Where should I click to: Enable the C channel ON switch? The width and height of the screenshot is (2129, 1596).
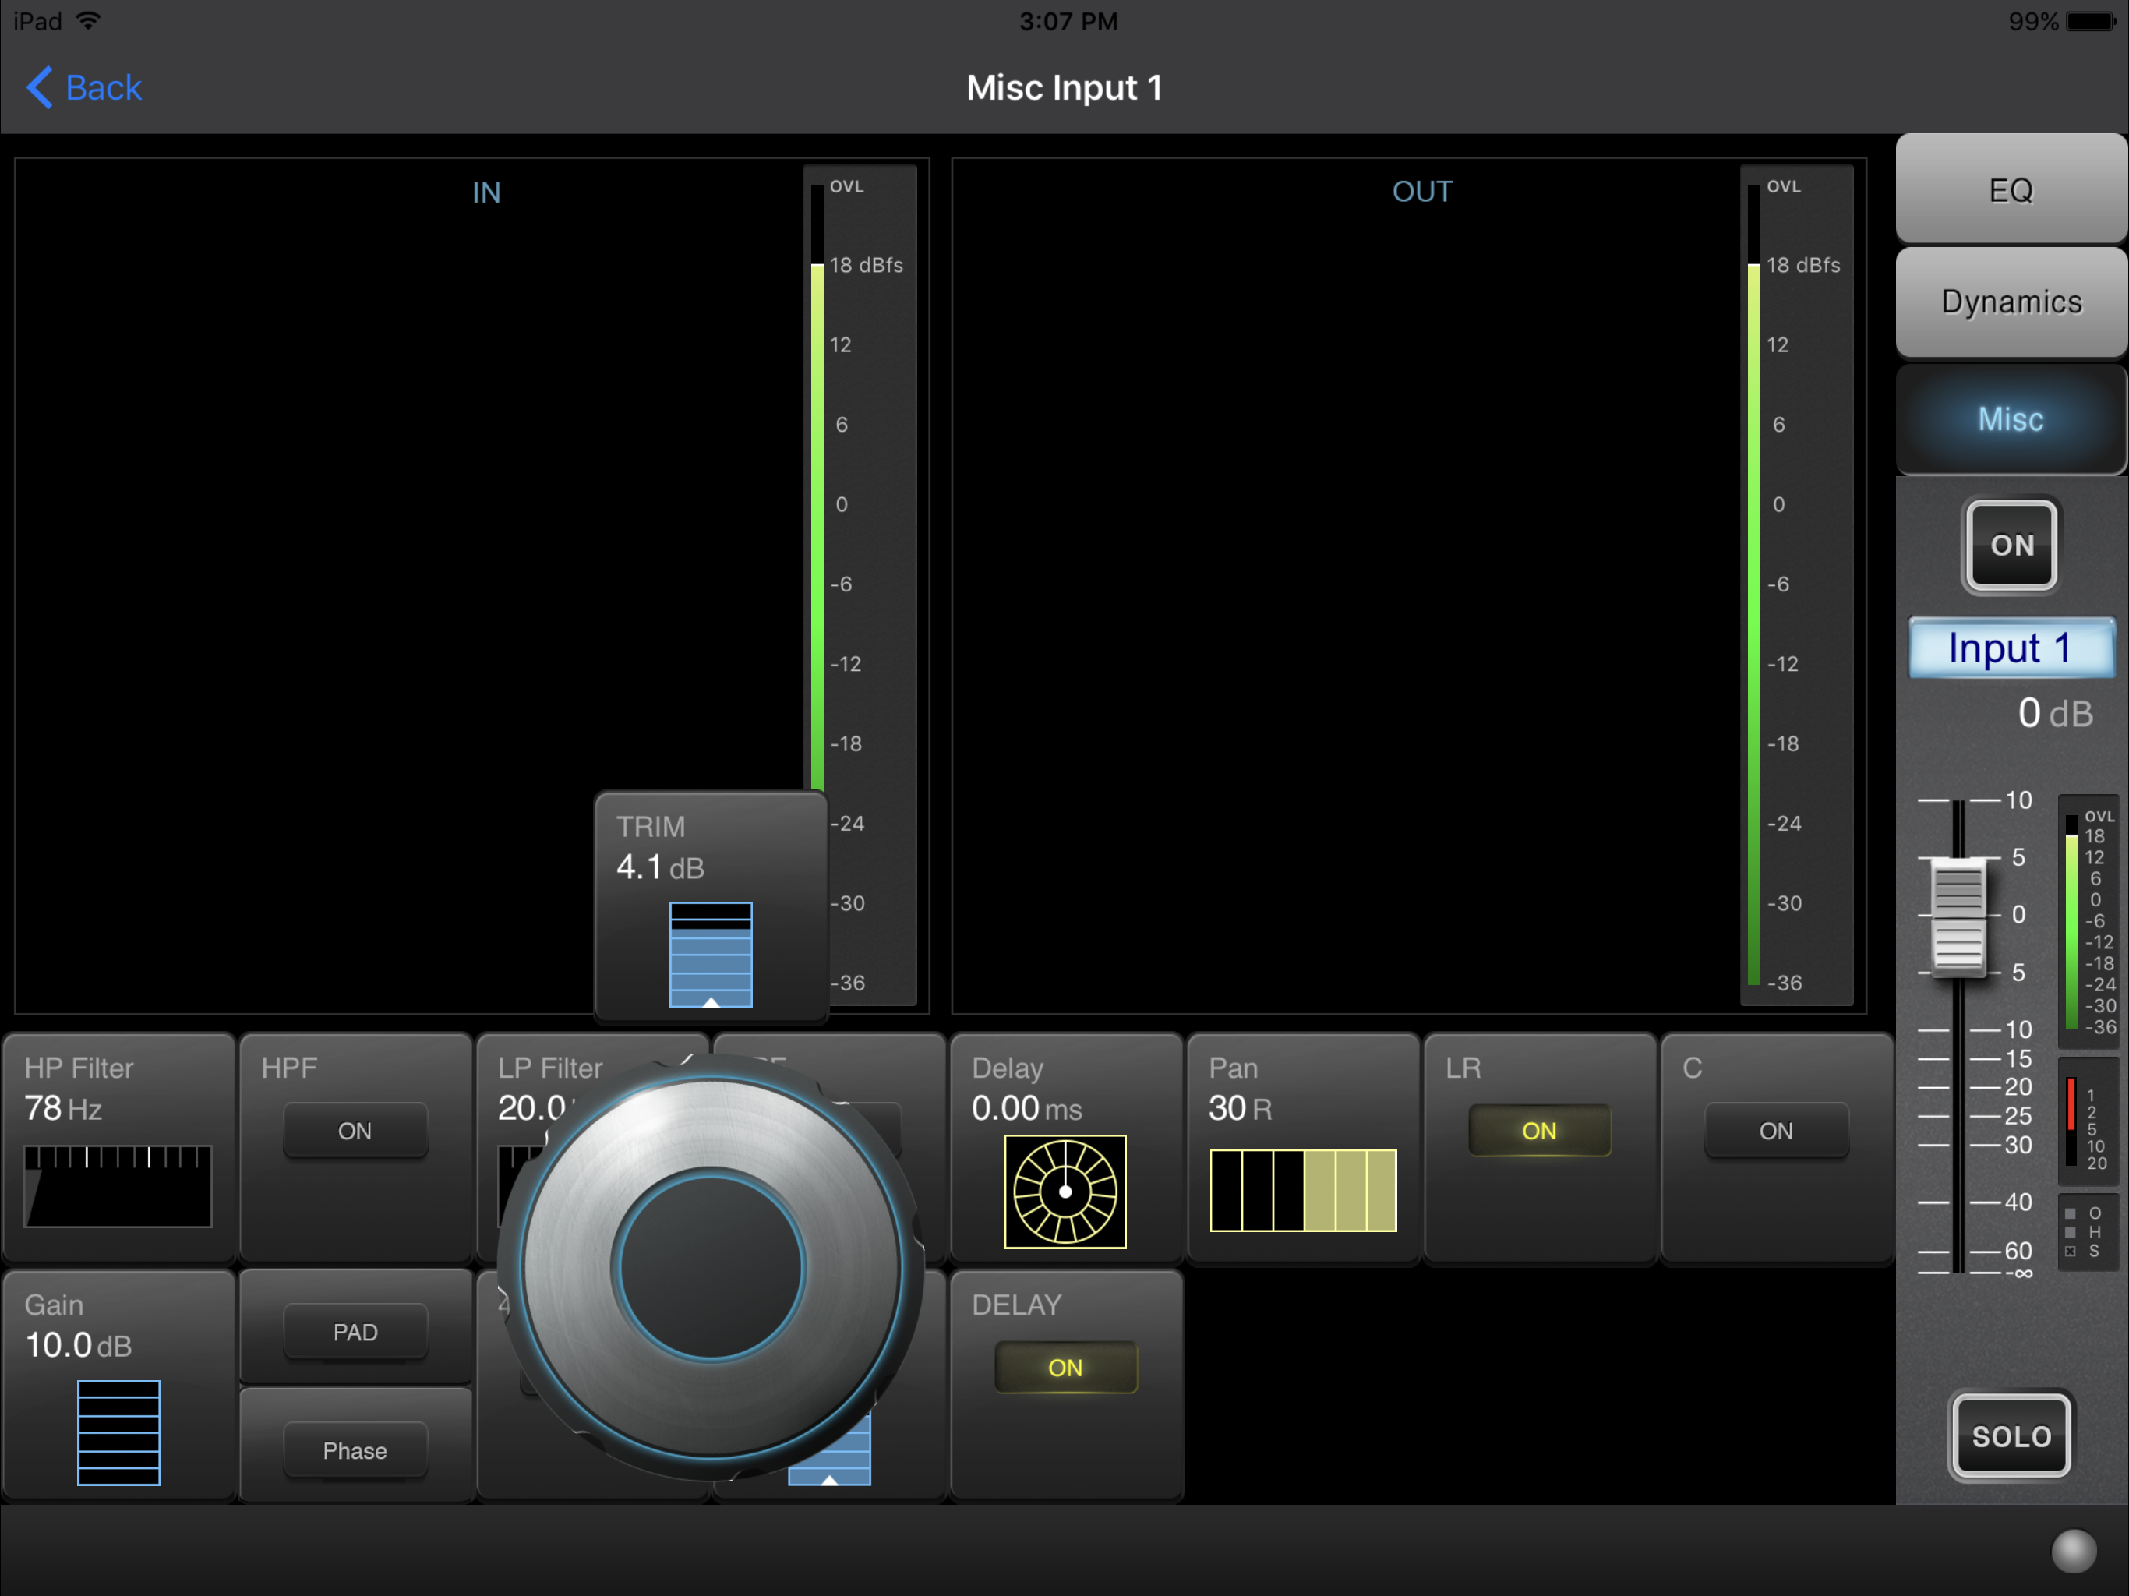(x=1774, y=1131)
